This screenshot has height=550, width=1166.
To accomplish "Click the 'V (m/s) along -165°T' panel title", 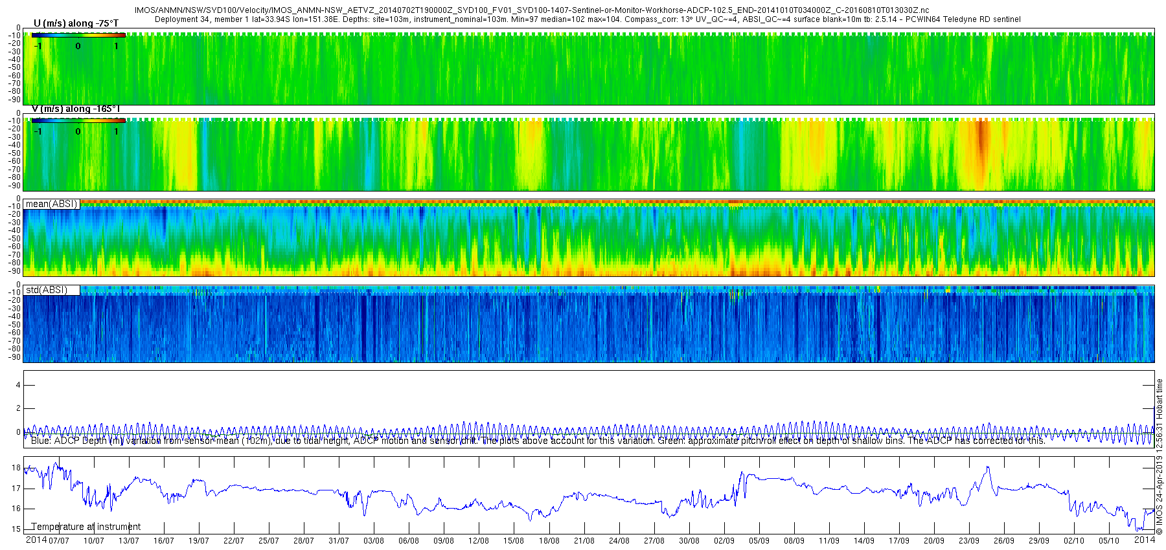I will tap(76, 109).
